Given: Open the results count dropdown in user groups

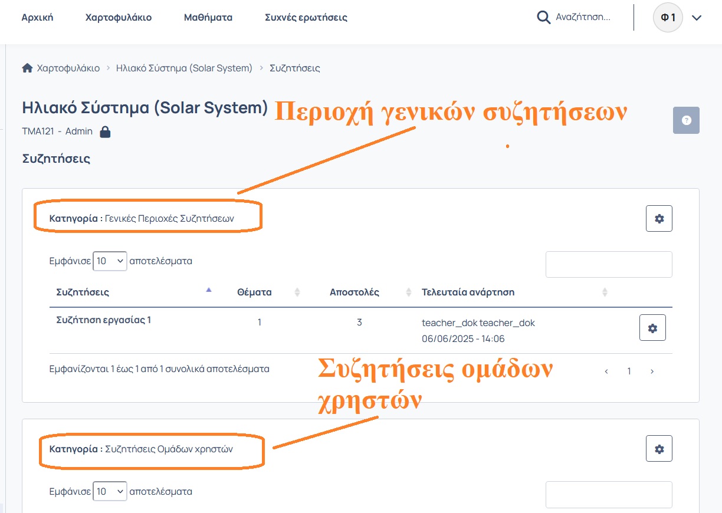Looking at the screenshot, I should coord(110,491).
